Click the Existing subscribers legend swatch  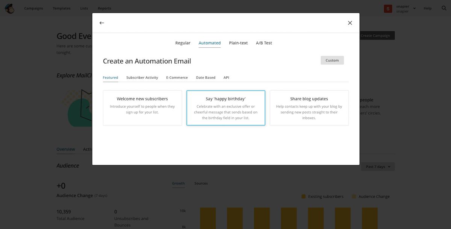tap(303, 196)
